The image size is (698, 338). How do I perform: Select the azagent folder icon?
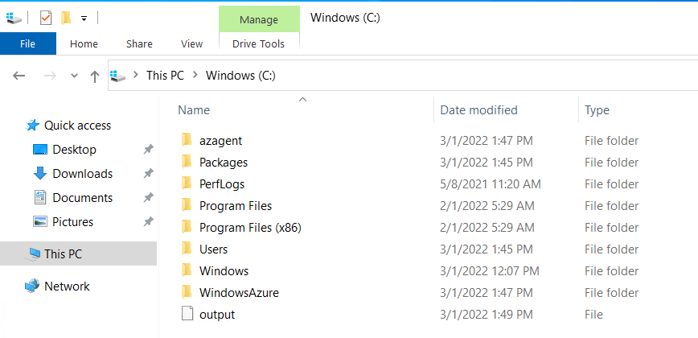point(187,140)
